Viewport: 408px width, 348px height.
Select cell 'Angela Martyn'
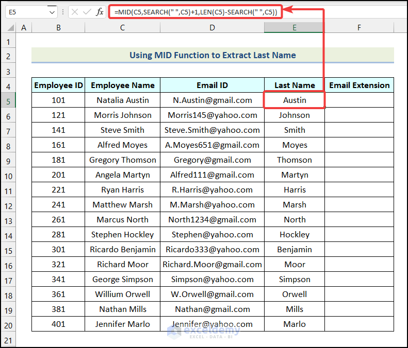122,175
